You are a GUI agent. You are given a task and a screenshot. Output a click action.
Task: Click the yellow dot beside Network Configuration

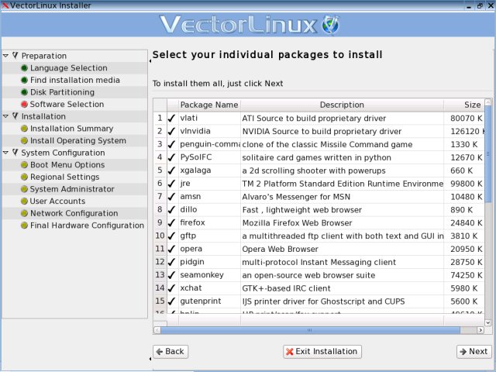coord(24,213)
